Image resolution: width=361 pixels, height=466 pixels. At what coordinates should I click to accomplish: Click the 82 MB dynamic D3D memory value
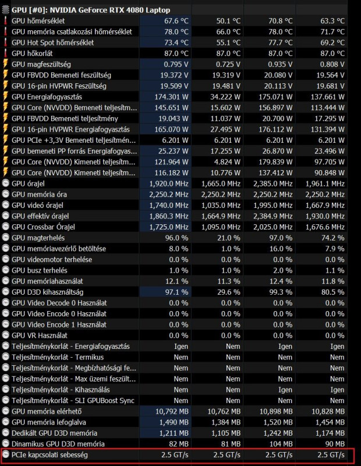tap(179, 444)
